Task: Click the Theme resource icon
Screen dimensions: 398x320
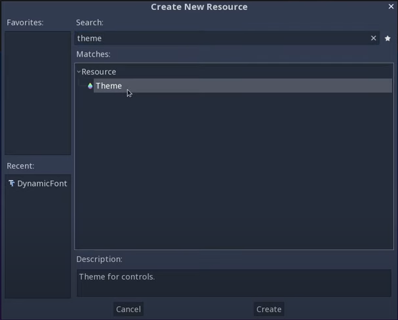Action: [90, 86]
